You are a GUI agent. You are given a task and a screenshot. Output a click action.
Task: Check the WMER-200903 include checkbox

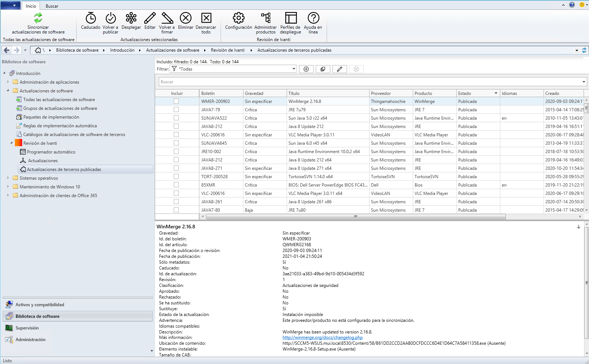coord(176,101)
